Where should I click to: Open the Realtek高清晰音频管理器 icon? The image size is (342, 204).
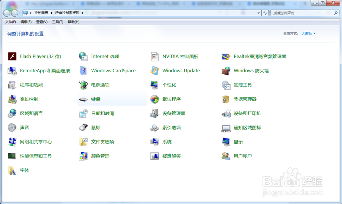click(x=226, y=57)
